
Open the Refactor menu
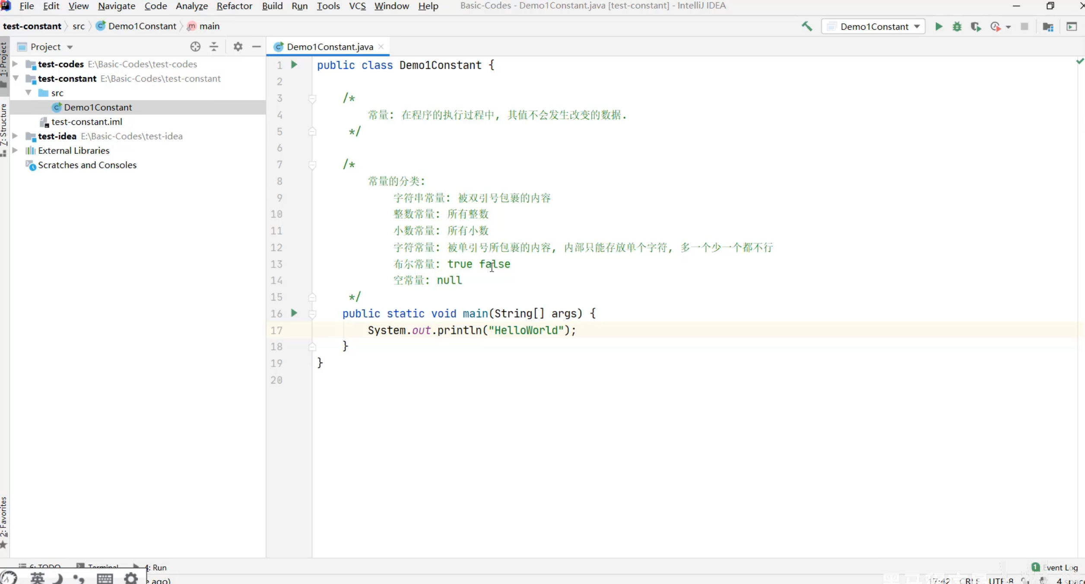[x=234, y=6]
